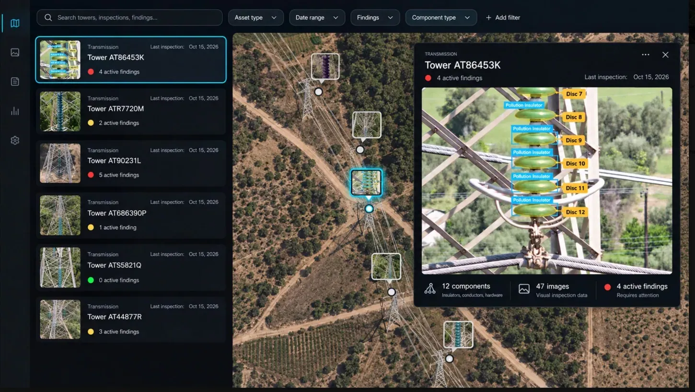
Task: Click the plus icon for Add filter
Action: click(x=488, y=18)
